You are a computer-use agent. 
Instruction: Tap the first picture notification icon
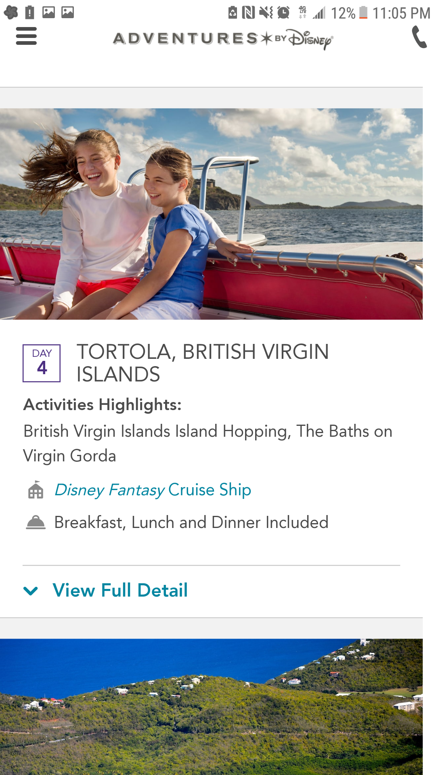point(48,13)
